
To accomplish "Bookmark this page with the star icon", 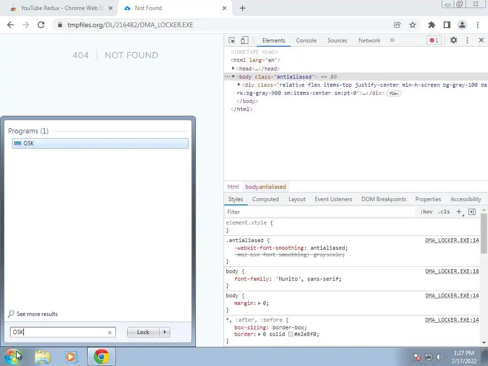I will pyautogui.click(x=413, y=25).
